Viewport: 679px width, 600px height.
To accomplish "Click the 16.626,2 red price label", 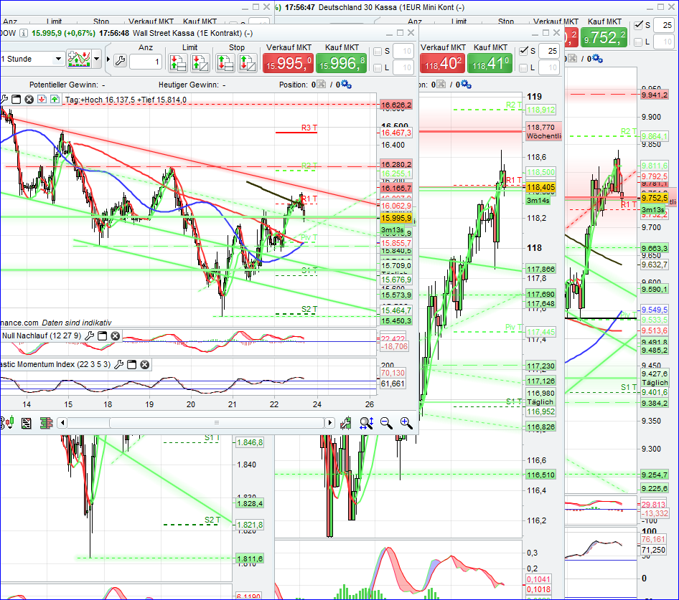I will 395,105.
